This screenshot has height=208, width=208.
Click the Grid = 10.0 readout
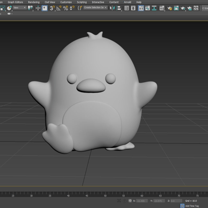191,201
